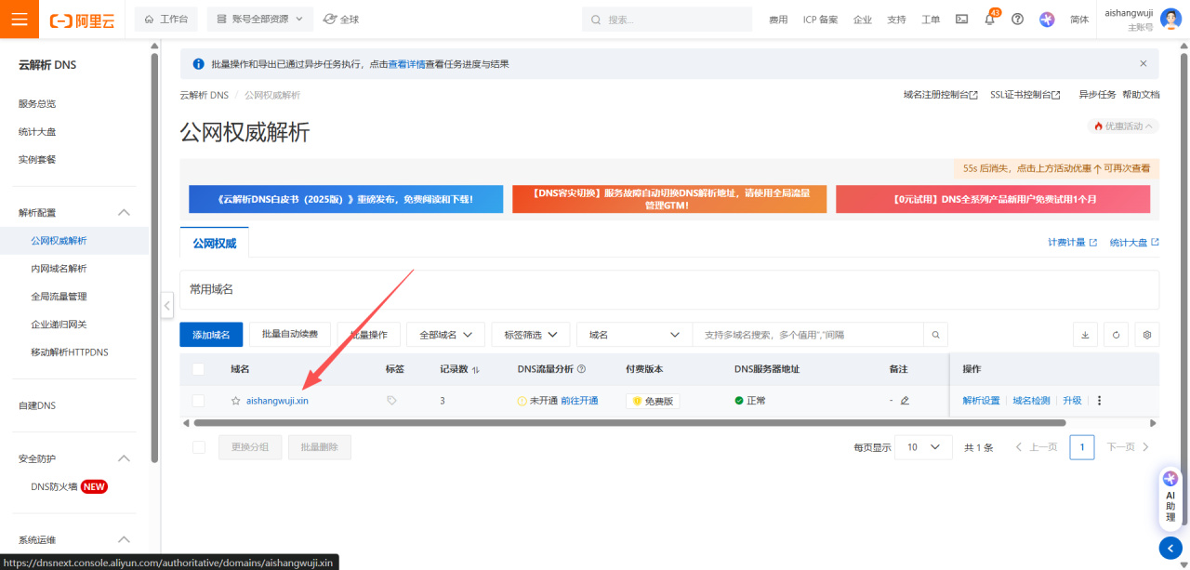Click the go-to-activate traffic analysis link

coord(579,401)
